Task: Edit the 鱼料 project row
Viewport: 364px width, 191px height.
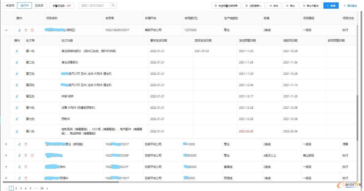Action: pyautogui.click(x=19, y=167)
